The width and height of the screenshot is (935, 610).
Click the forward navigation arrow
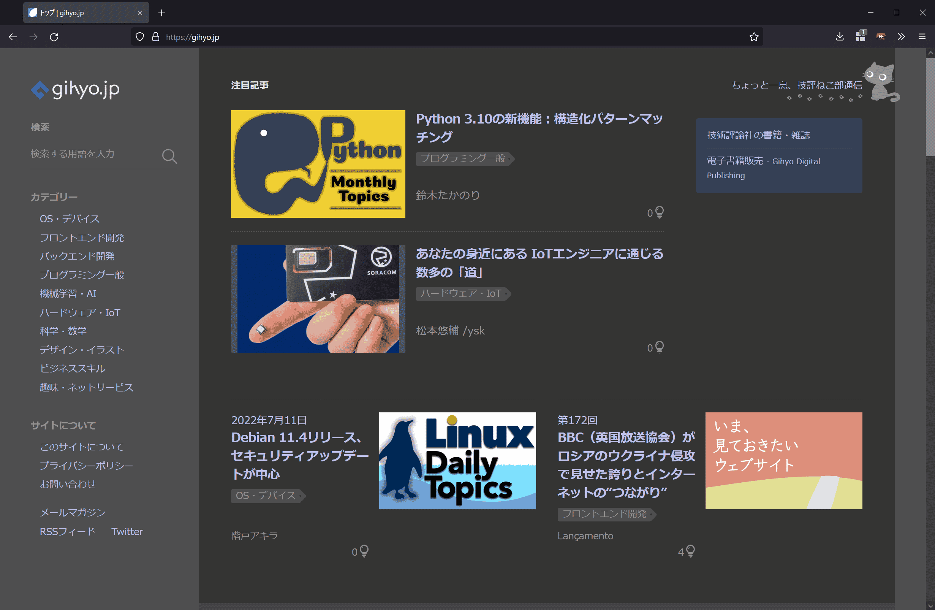coord(33,37)
